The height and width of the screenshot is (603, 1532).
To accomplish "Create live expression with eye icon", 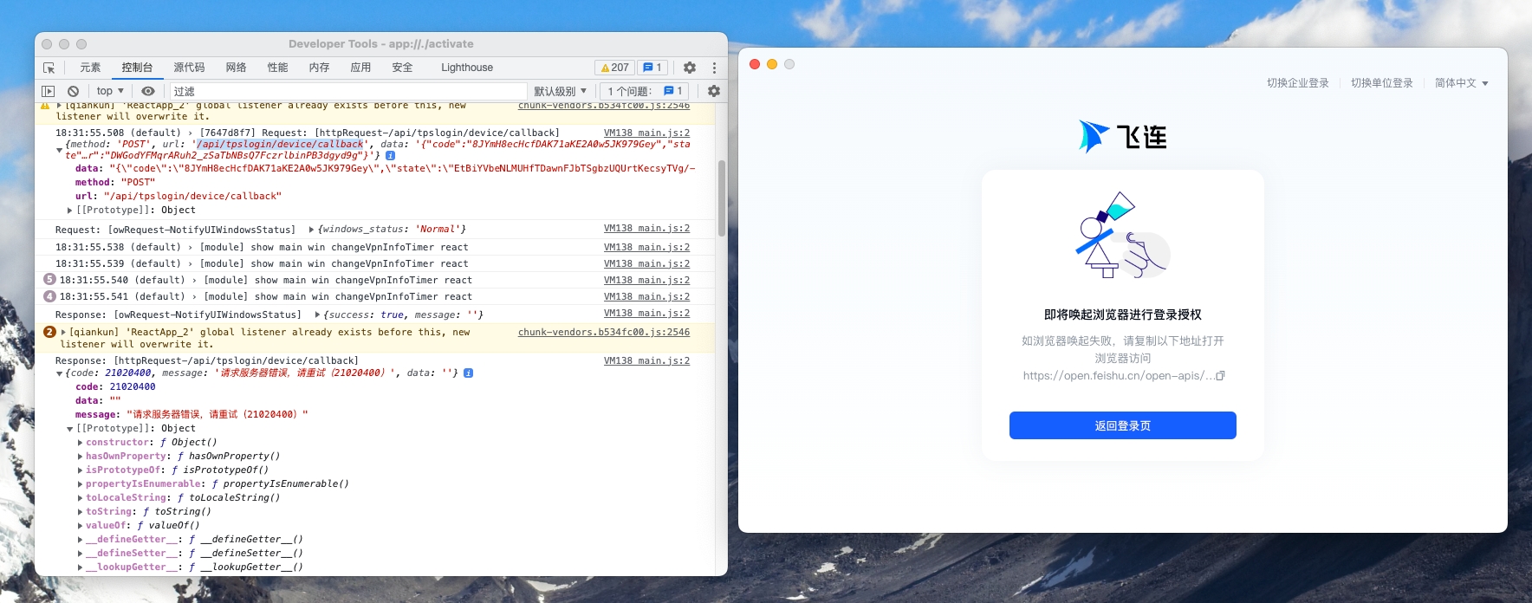I will pos(148,91).
